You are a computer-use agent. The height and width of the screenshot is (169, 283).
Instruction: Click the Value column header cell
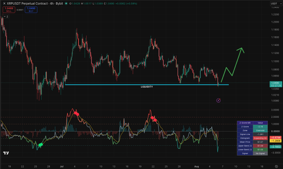click(260, 123)
